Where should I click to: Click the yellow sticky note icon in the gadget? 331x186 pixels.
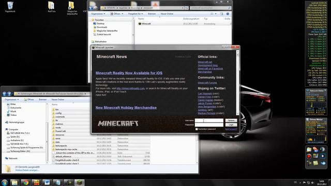(315, 163)
